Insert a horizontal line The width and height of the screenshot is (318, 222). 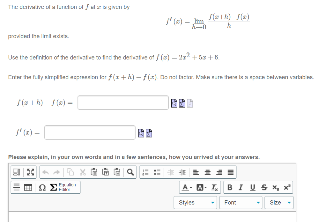[x=16, y=187]
